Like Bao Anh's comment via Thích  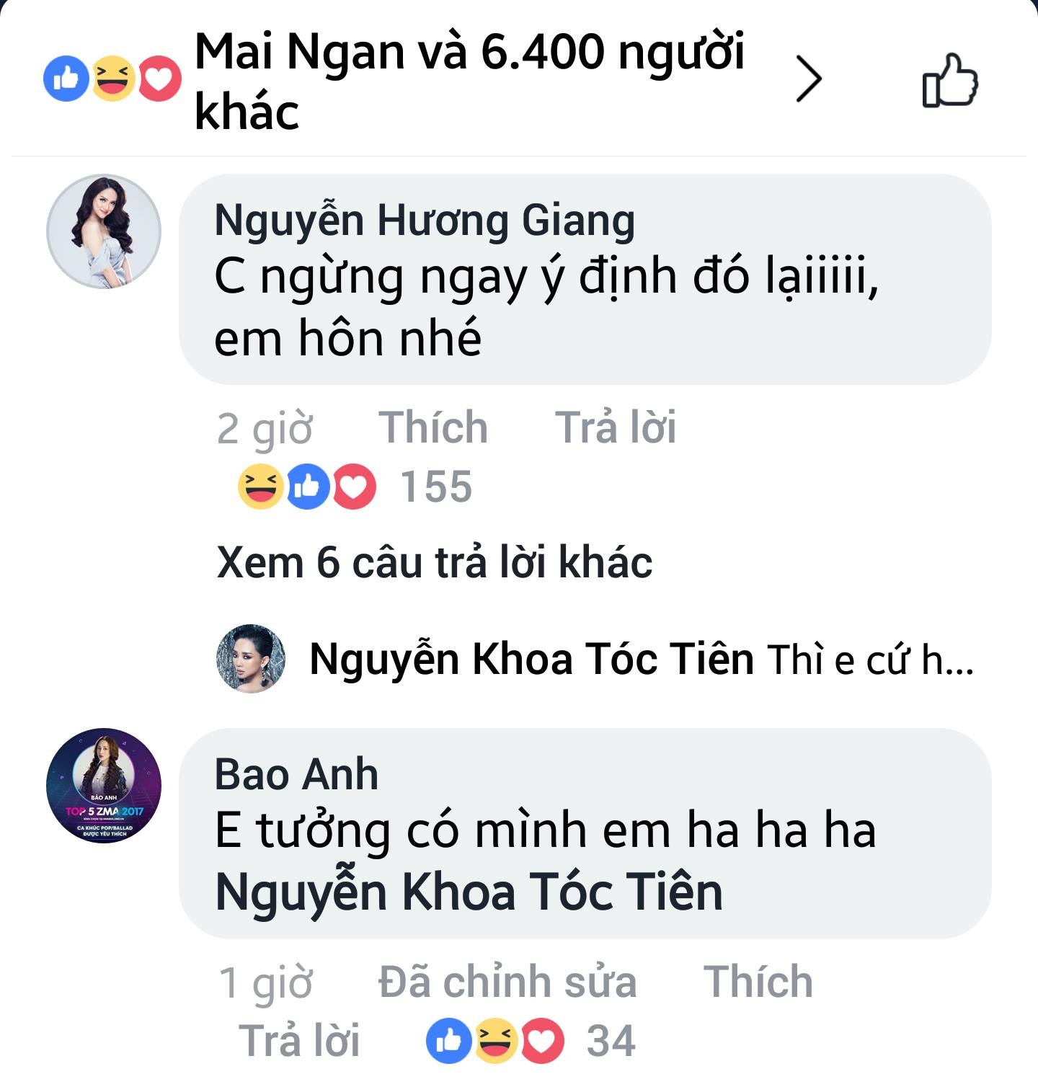758,982
